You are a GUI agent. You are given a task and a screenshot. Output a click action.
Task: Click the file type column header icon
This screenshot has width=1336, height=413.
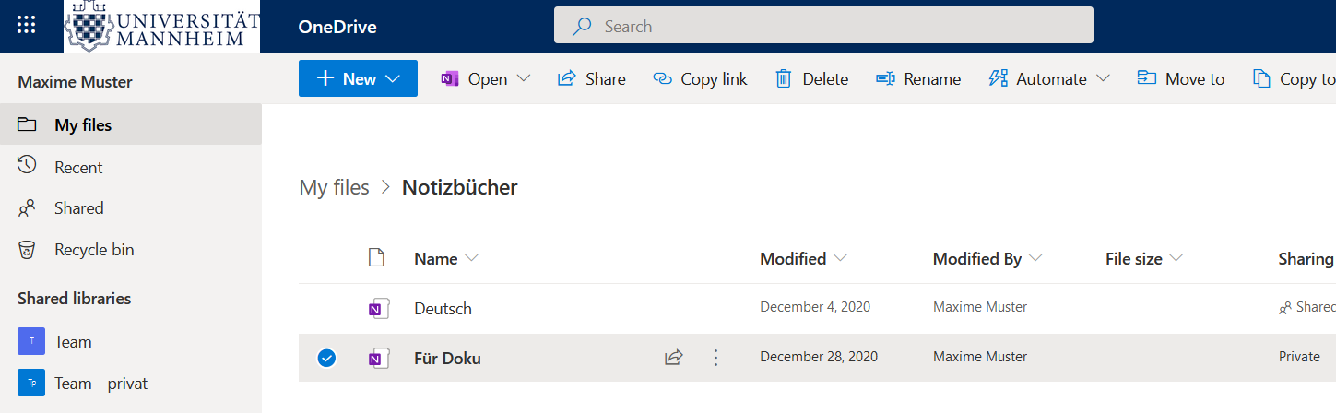tap(376, 258)
